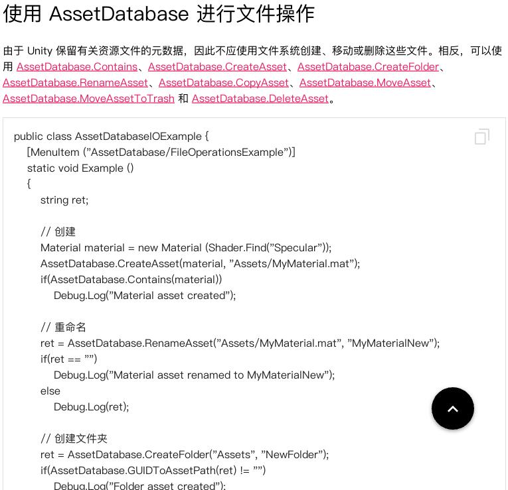Open the AssetDatabase.MoveAsset link
This screenshot has height=490, width=508.
click(x=365, y=83)
